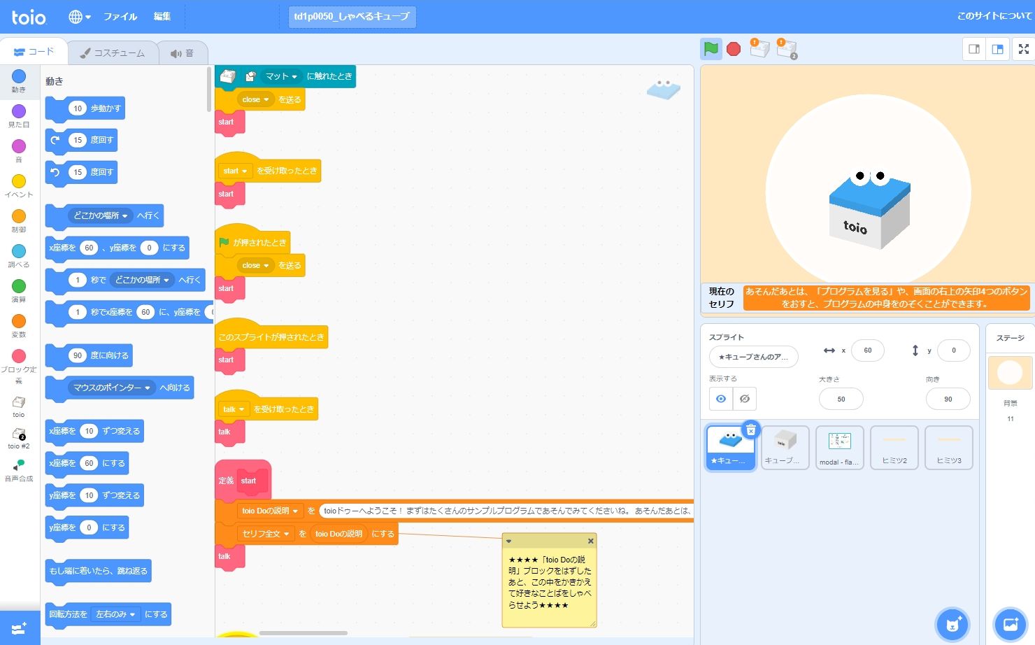Viewport: 1035px width, 645px height.
Task: Click the 10 歩動かす block
Action: 85,108
